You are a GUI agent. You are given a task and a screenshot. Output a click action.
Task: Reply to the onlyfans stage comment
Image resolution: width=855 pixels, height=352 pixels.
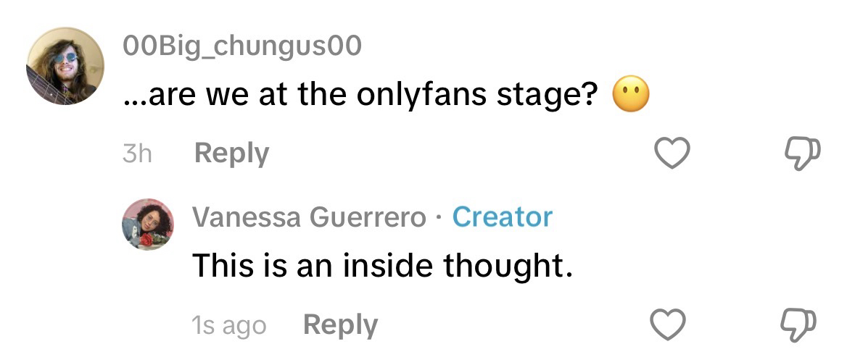tap(231, 154)
